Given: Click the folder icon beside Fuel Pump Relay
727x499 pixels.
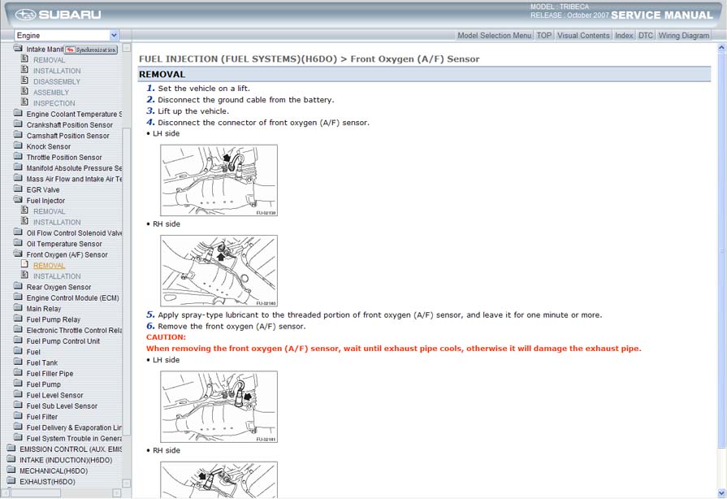Looking at the screenshot, I should 18,319.
